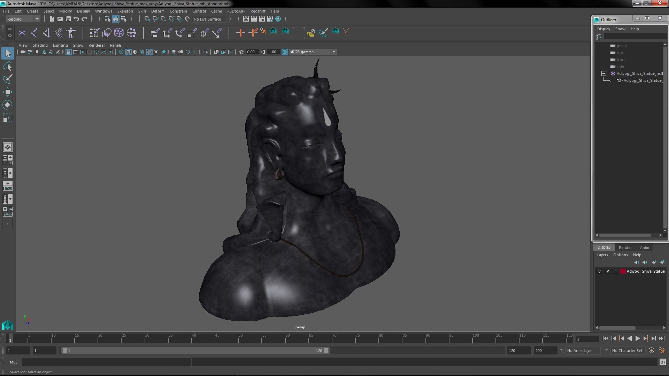The height and width of the screenshot is (376, 669).
Task: Click the Maya logo in bottom-left corner
Action: pos(8,325)
